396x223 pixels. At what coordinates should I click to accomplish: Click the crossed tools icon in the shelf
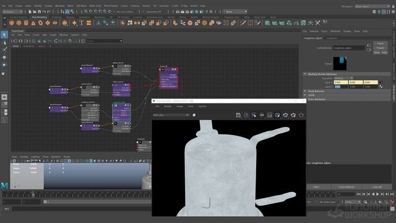pyautogui.click(x=317, y=23)
